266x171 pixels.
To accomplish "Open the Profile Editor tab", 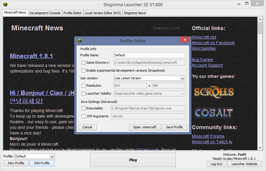I will point(73,13).
